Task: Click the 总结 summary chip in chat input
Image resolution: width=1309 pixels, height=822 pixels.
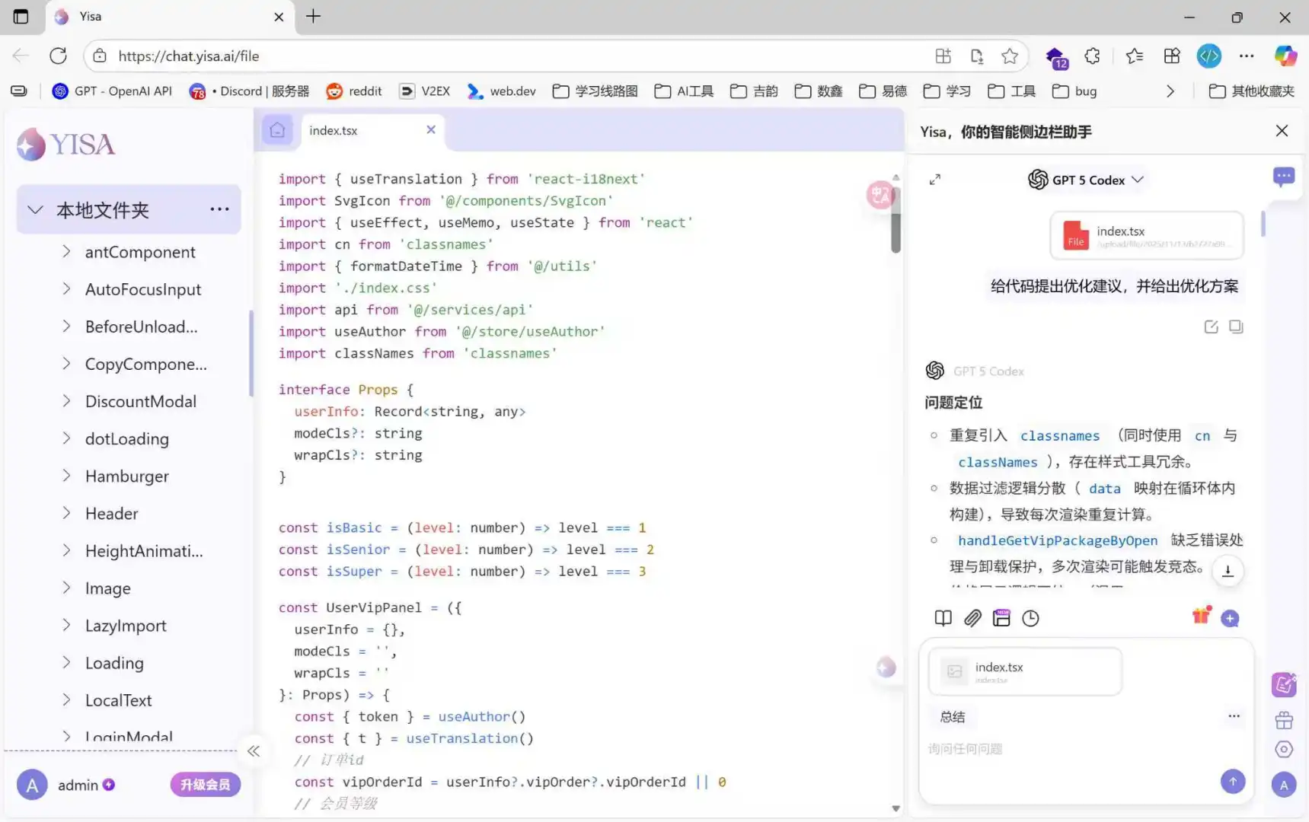Action: point(953,716)
